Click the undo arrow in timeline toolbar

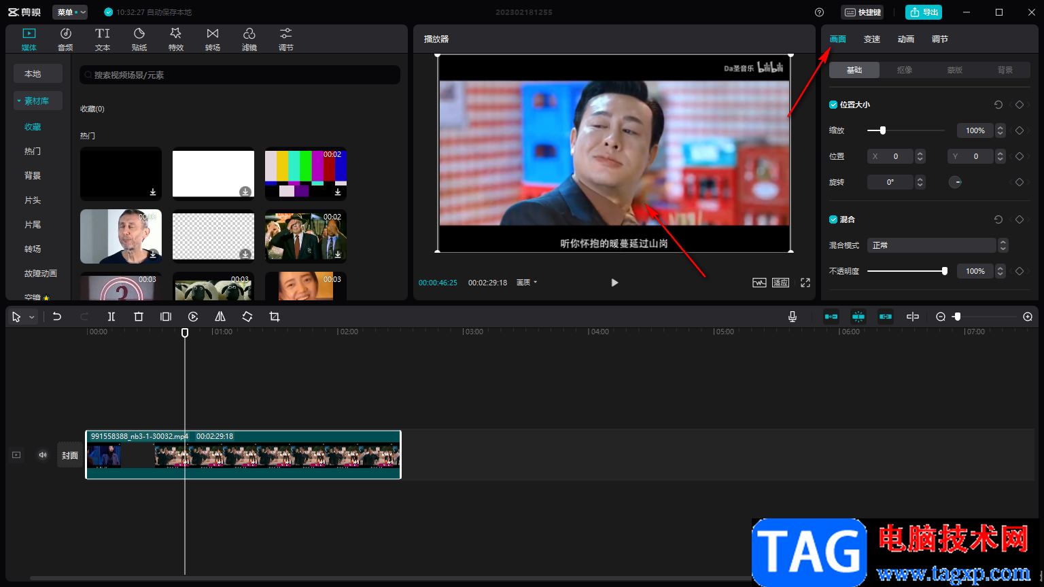pos(57,317)
